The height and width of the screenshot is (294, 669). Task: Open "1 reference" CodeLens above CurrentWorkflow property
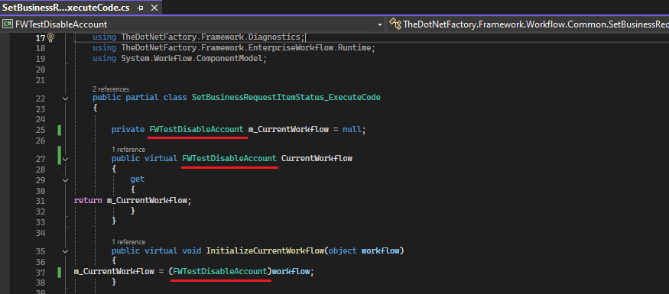pyautogui.click(x=128, y=150)
